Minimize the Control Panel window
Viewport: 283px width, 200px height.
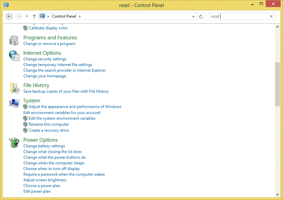click(x=252, y=4)
